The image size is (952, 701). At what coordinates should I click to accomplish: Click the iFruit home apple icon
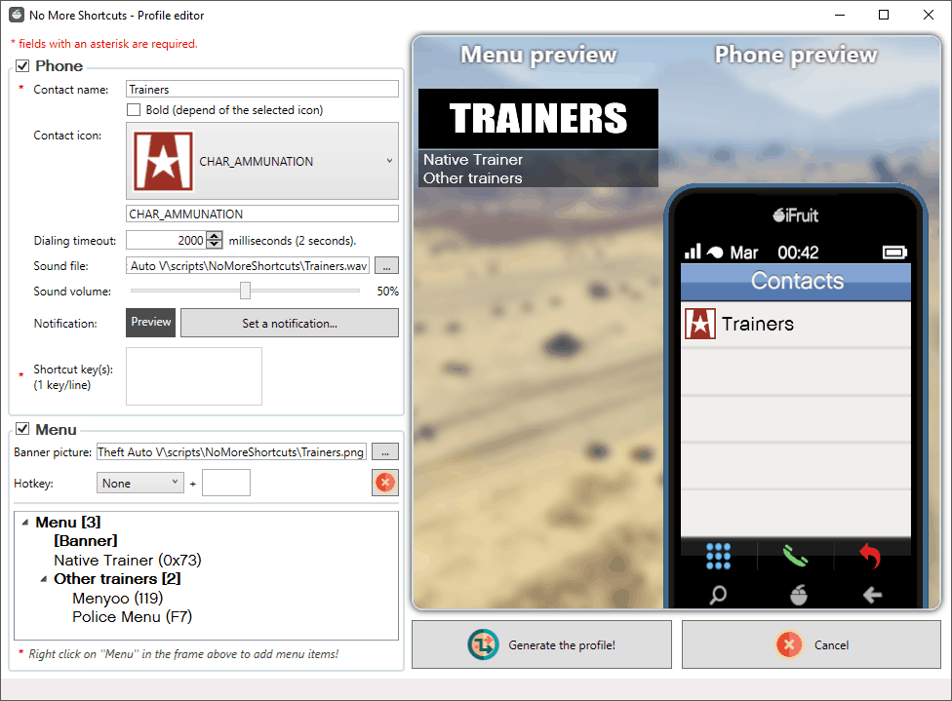click(x=799, y=595)
